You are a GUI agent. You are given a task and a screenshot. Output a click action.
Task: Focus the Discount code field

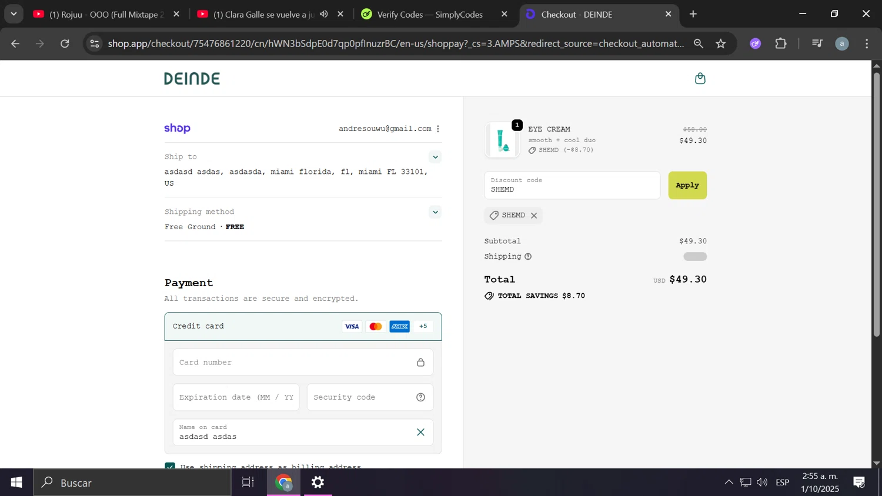pos(572,185)
